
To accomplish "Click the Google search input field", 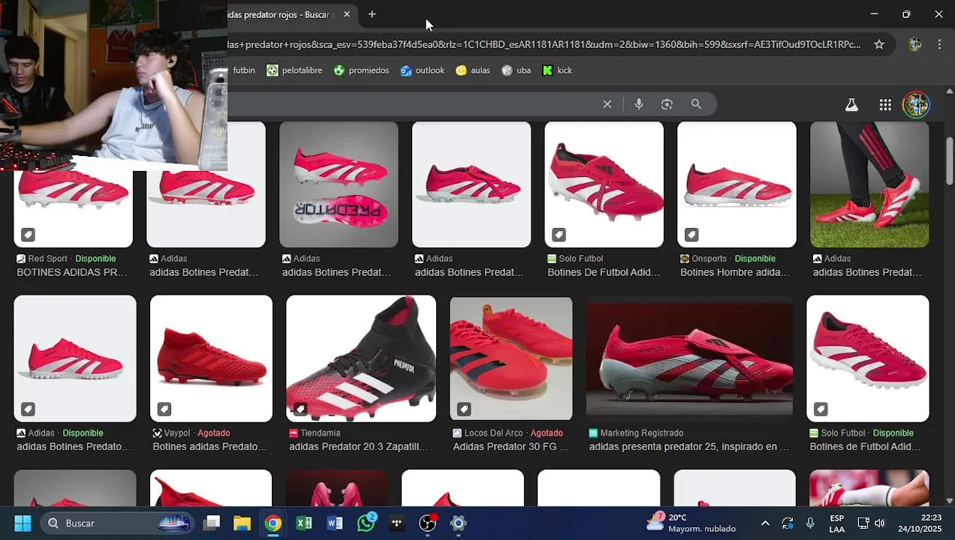I will 413,104.
